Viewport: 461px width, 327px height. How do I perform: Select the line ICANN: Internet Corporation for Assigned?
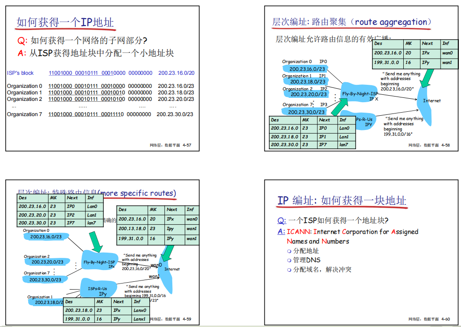point(352,232)
